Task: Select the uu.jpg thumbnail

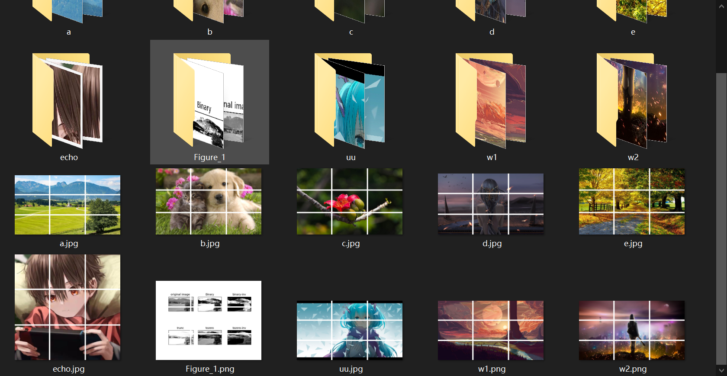Action: coord(350,330)
